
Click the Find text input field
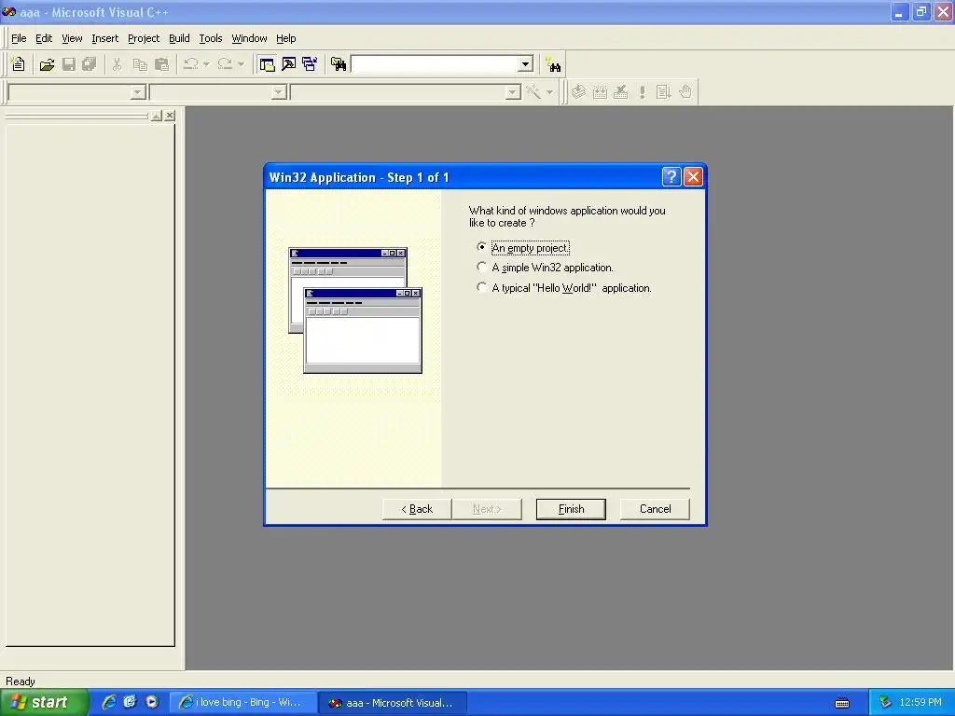tap(435, 64)
